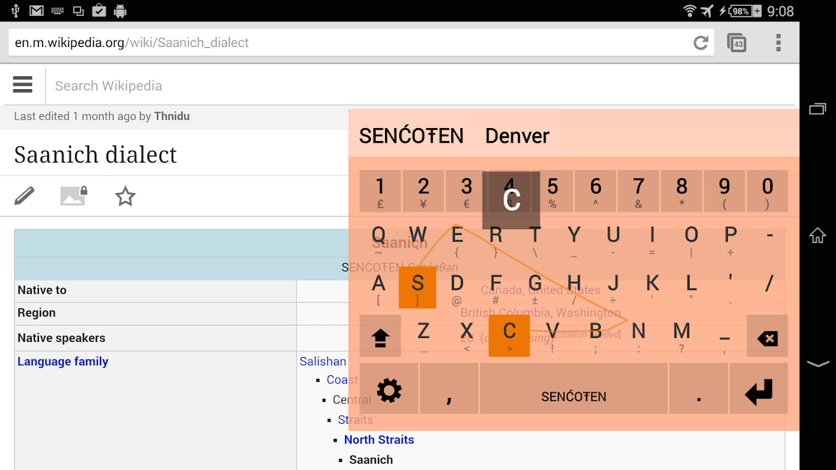Tap the number 1 key

(380, 192)
